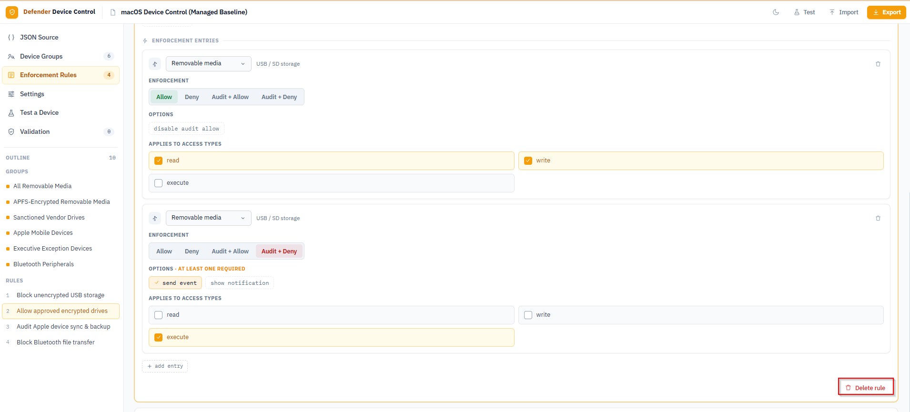Select Audit + Deny in first entry

[x=279, y=97]
